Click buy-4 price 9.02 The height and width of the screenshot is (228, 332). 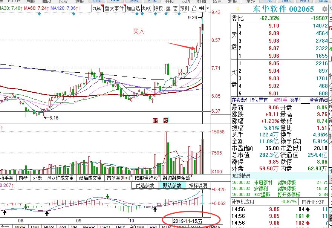point(274,86)
